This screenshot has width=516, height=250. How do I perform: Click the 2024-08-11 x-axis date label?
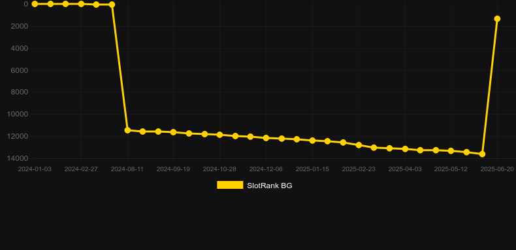coord(127,169)
